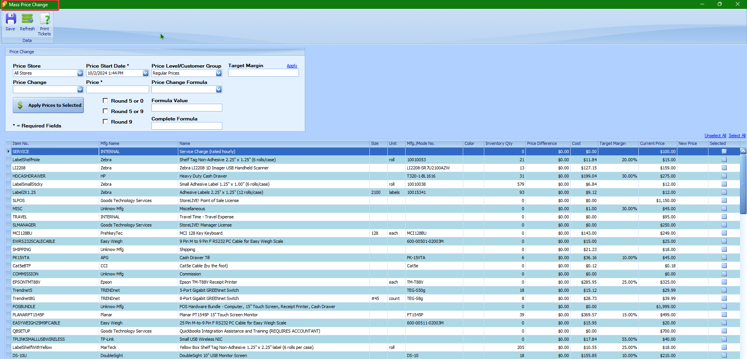Image resolution: width=747 pixels, height=359 pixels.
Task: Click the Select All link
Action: click(x=737, y=136)
